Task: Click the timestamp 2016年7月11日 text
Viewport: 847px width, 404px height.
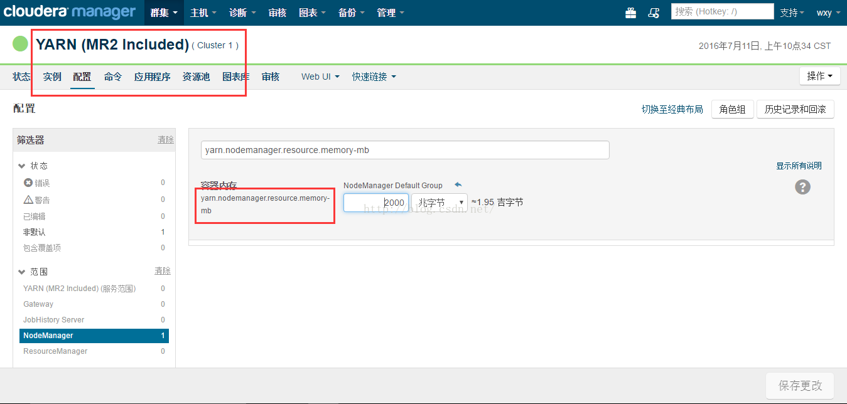Action: pos(765,46)
